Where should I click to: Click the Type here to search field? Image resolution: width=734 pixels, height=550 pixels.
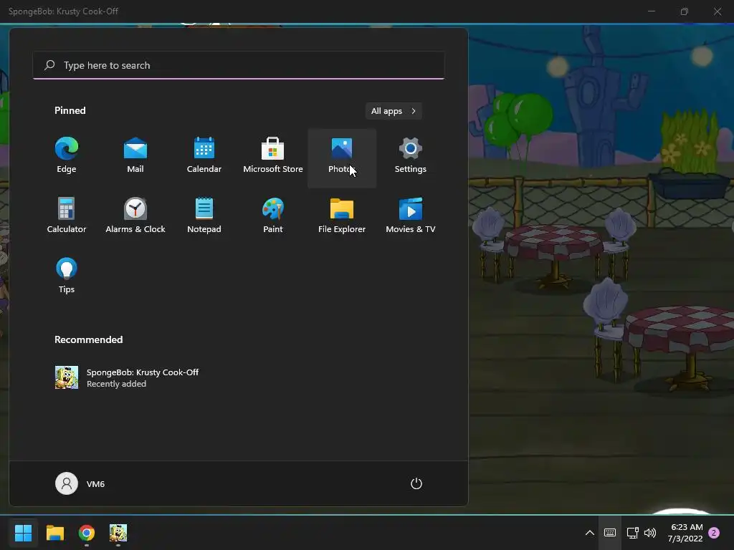pyautogui.click(x=239, y=65)
